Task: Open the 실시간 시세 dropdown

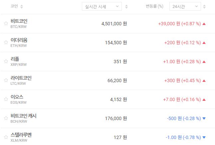Action: 102,7
